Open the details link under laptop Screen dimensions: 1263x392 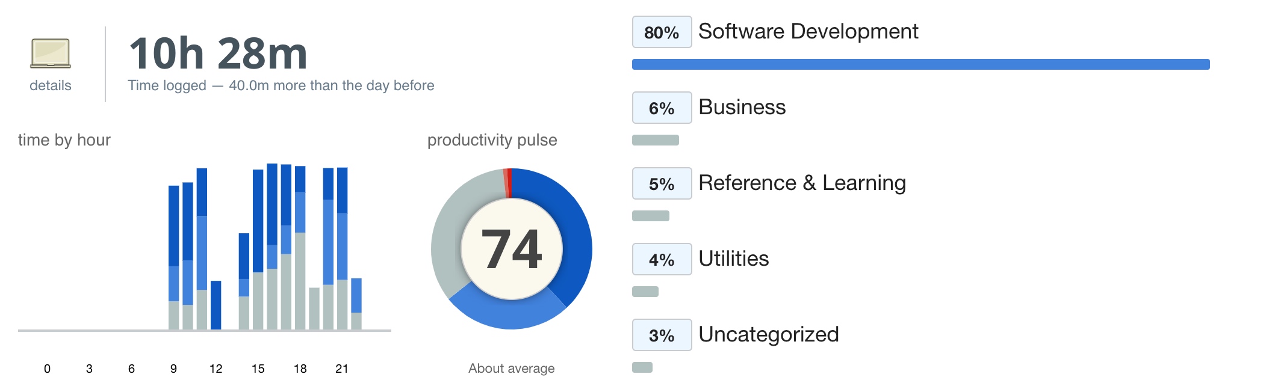coord(51,85)
